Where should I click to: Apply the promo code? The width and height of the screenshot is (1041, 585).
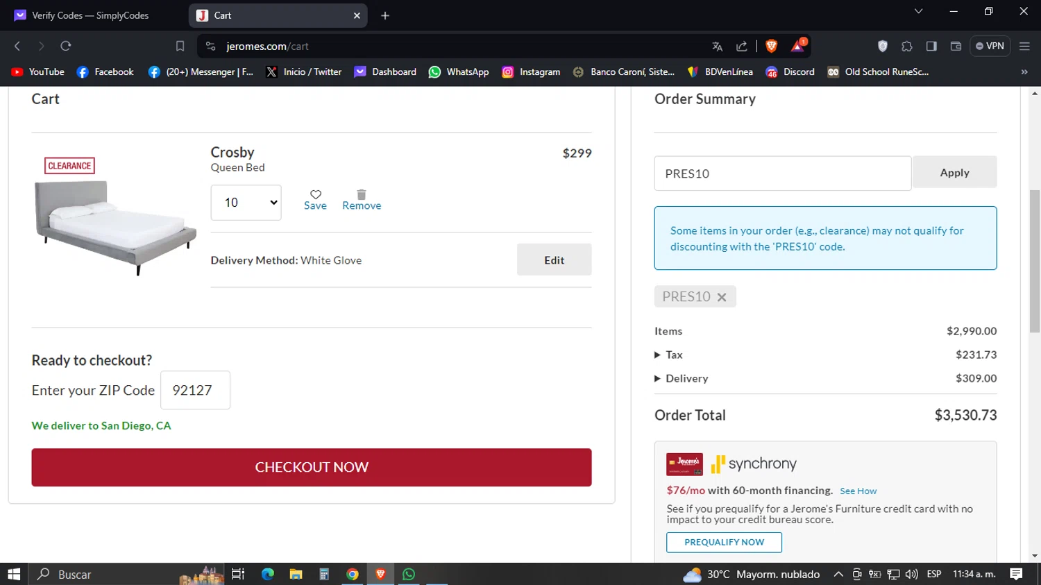click(954, 172)
